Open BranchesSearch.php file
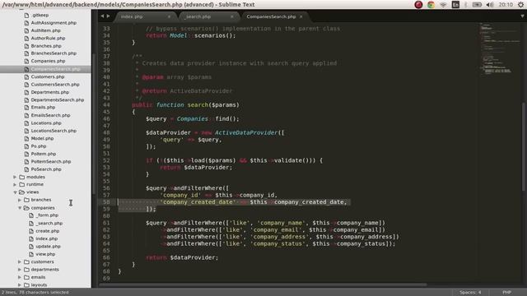The width and height of the screenshot is (527, 296). pyautogui.click(x=54, y=53)
